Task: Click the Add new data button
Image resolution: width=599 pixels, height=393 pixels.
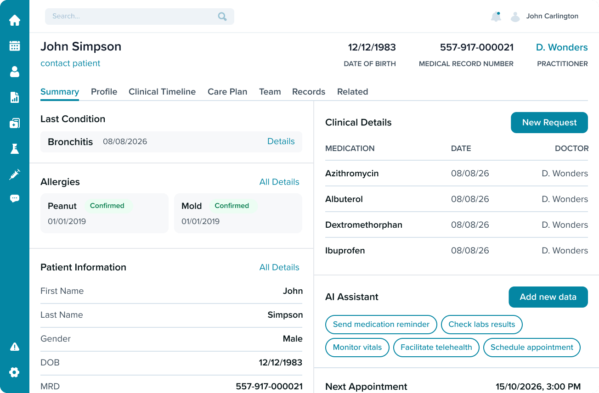Action: click(x=548, y=297)
